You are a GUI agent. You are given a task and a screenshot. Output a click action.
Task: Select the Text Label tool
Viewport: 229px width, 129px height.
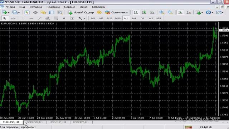pos(72,18)
